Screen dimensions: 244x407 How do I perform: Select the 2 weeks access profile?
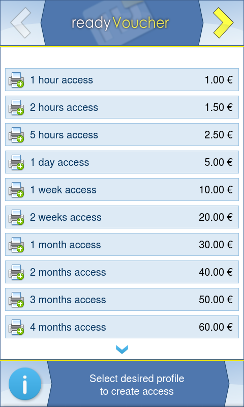click(122, 217)
